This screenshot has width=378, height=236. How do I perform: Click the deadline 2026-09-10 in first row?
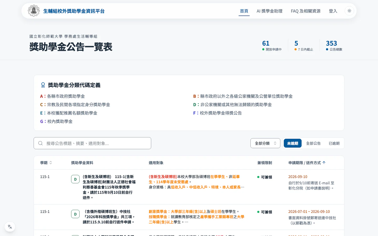click(x=298, y=177)
